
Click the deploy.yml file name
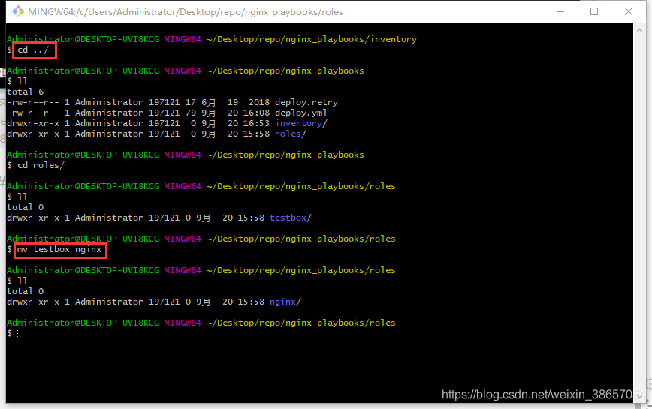[300, 113]
